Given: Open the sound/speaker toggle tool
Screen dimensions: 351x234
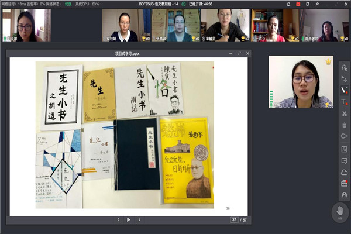Looking at the screenshot, I should click(345, 136).
